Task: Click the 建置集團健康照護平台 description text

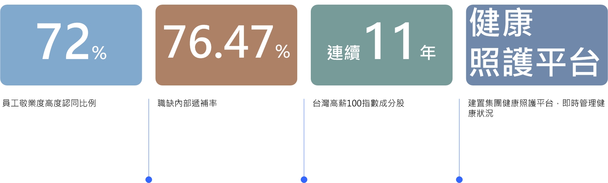Action: coord(536,108)
